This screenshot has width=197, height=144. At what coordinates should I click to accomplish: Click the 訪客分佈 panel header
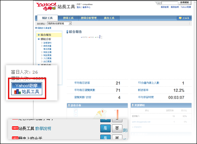click(97, 105)
